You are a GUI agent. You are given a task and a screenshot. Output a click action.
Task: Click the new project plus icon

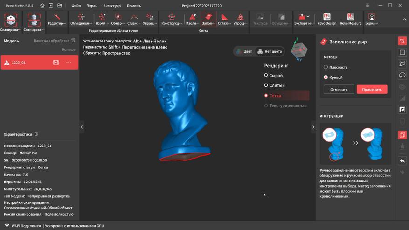pyautogui.click(x=51, y=6)
